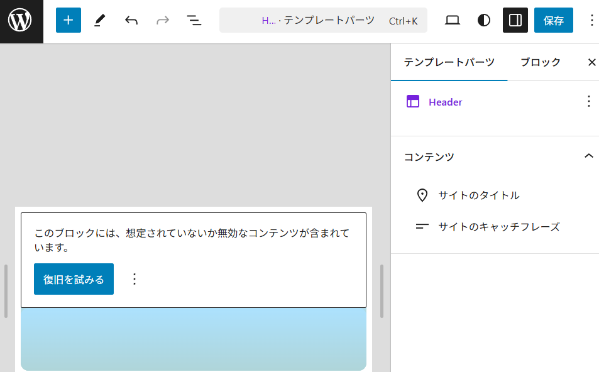Toggle the Style Book half-circle icon
599x372 pixels.
tap(484, 21)
